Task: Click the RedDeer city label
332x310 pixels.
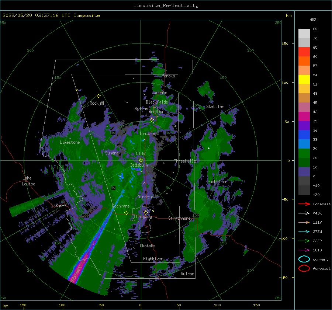Action: click(156, 112)
